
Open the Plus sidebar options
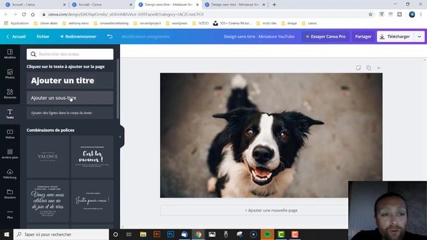coord(10,214)
